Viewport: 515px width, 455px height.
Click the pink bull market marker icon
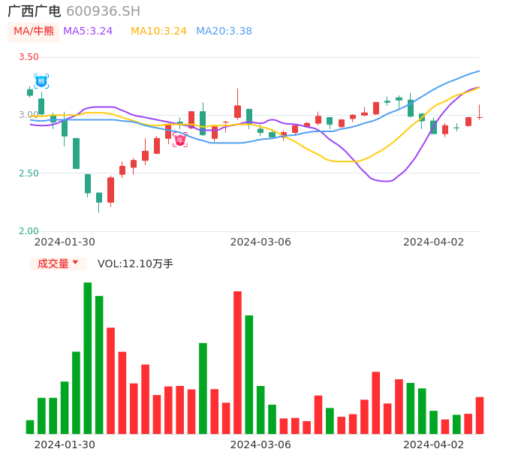click(180, 140)
